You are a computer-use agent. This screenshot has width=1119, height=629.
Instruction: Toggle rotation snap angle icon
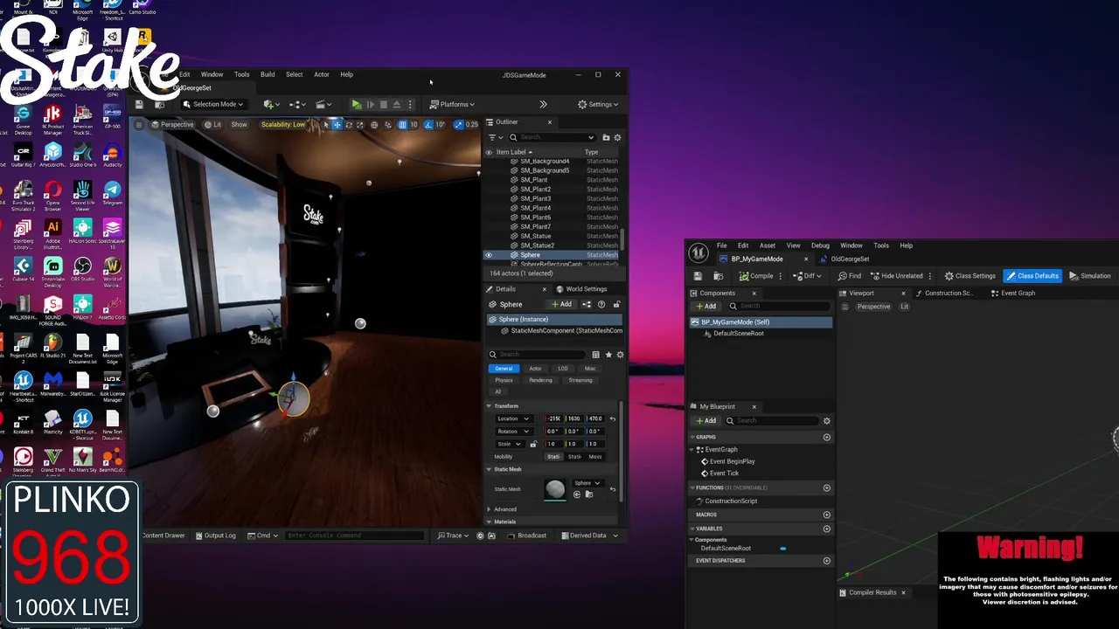coord(428,124)
